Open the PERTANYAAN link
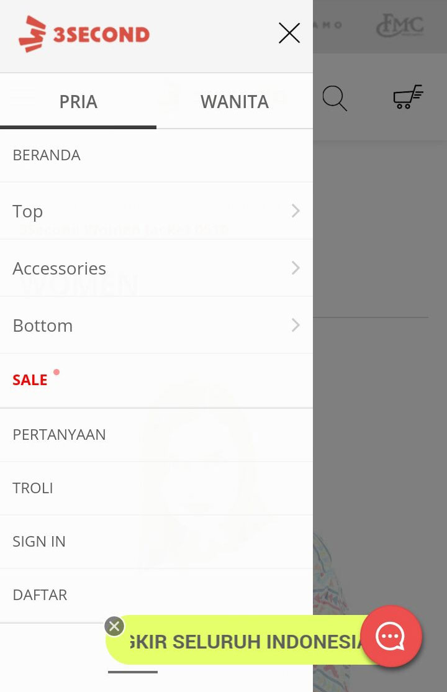The height and width of the screenshot is (692, 447). (156, 435)
